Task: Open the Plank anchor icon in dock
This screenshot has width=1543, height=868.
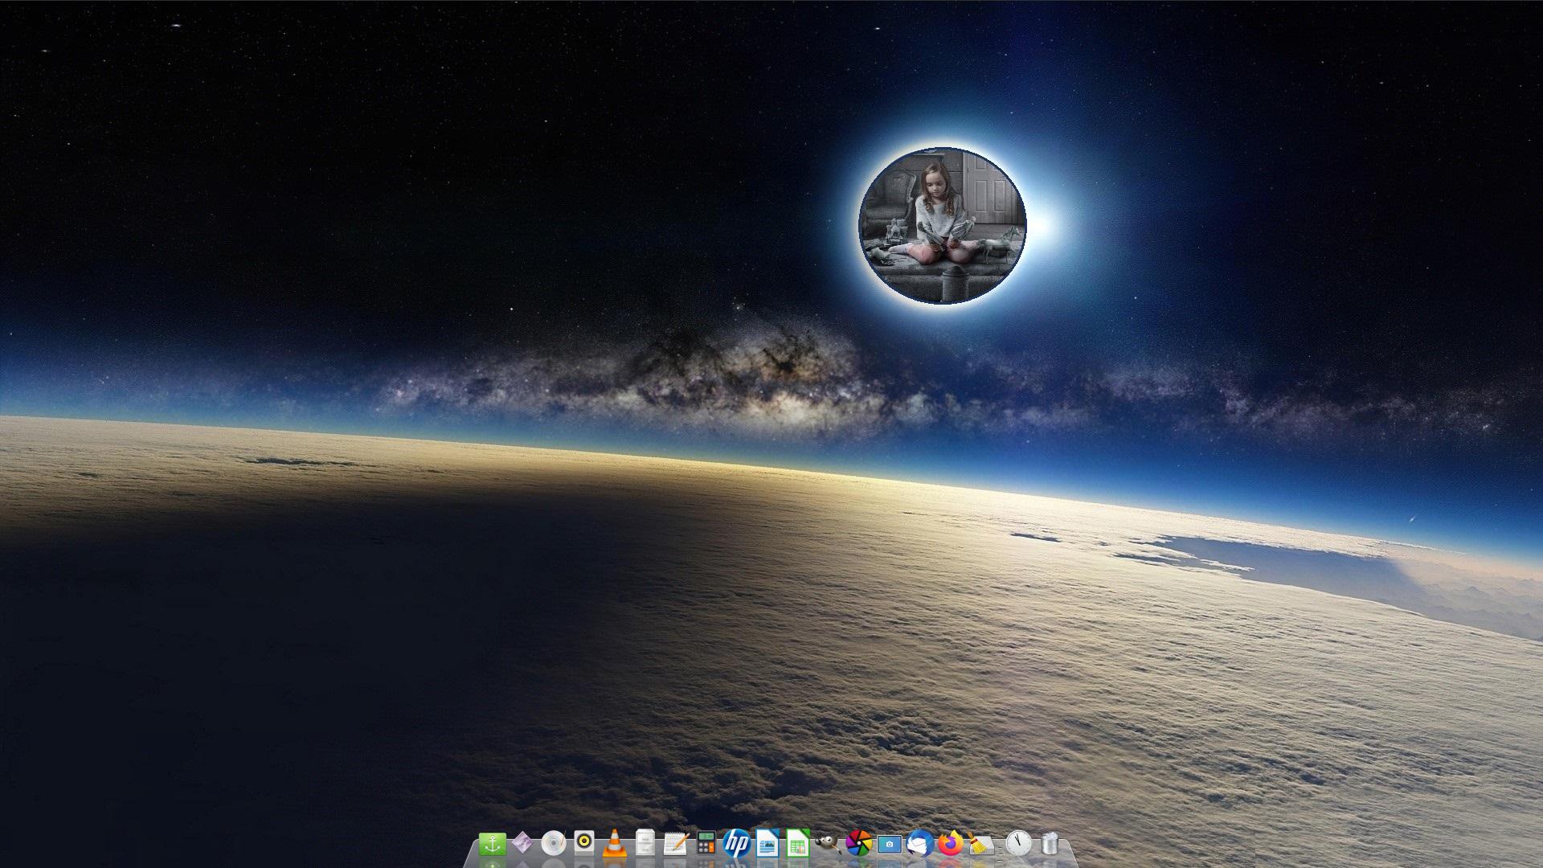Action: click(492, 844)
